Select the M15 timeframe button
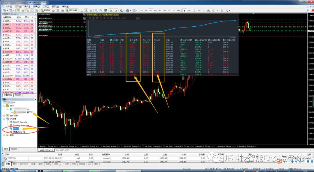 click(151, 10)
